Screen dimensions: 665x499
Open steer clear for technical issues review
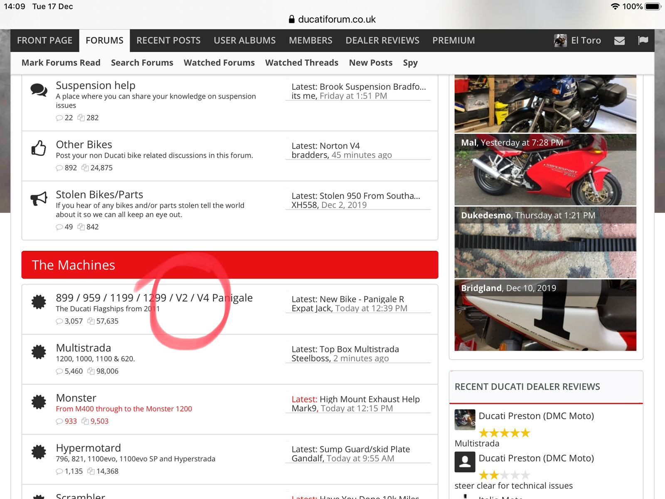click(x=513, y=486)
